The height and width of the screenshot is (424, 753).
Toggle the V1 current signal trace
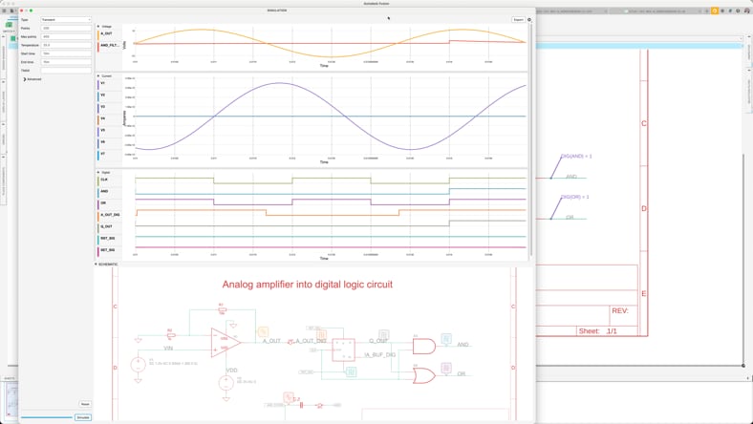(x=103, y=83)
